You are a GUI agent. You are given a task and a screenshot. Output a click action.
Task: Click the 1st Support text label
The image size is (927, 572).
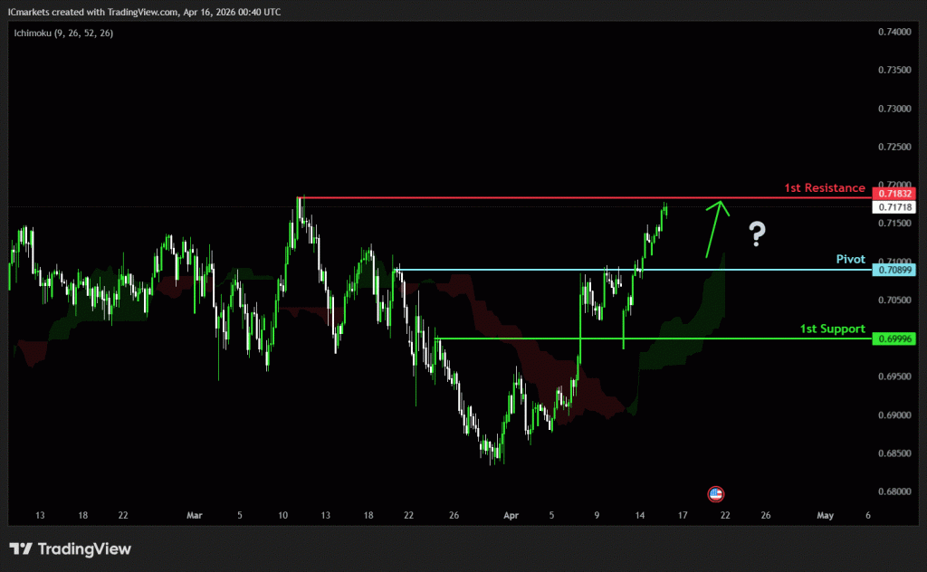[832, 329]
